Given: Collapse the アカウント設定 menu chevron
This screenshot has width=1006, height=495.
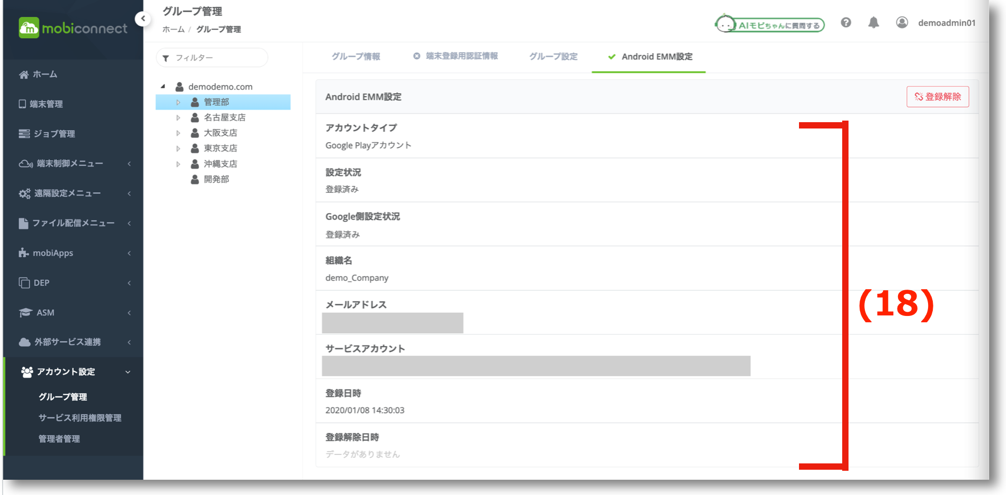Looking at the screenshot, I should tap(127, 372).
